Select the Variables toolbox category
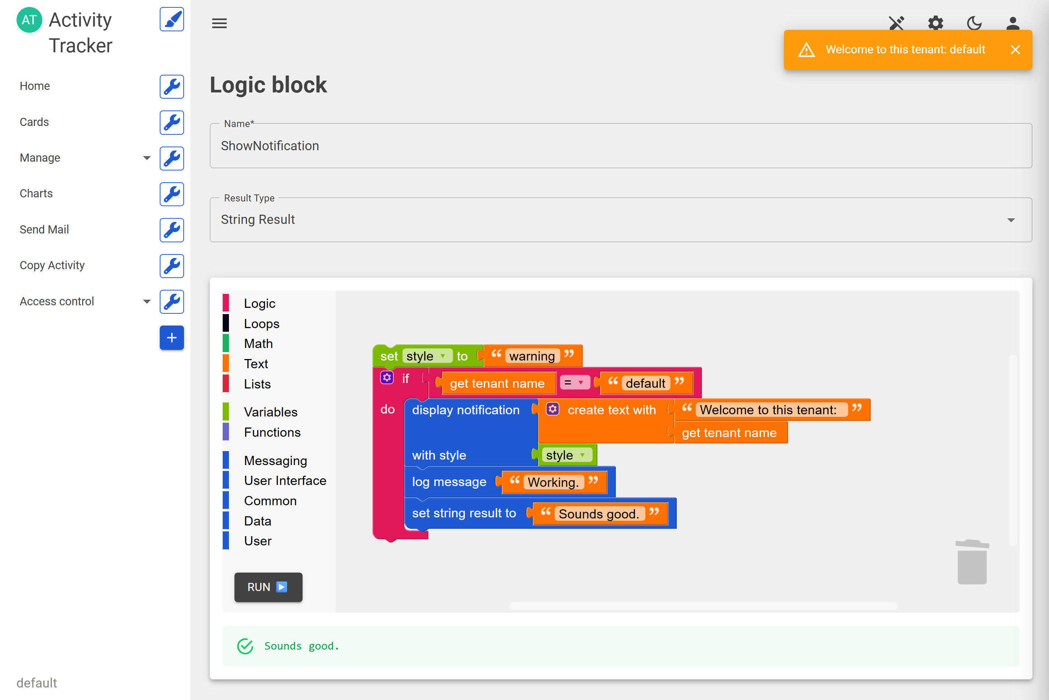This screenshot has height=700, width=1049. 271,412
